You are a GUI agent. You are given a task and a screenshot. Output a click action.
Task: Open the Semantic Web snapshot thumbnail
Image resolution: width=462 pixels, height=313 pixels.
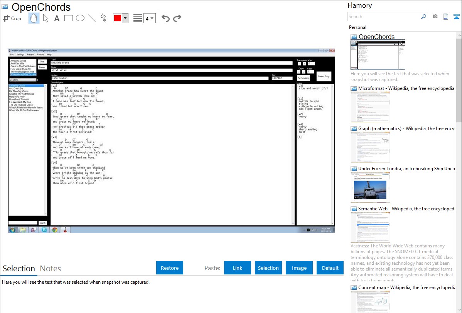(370, 227)
